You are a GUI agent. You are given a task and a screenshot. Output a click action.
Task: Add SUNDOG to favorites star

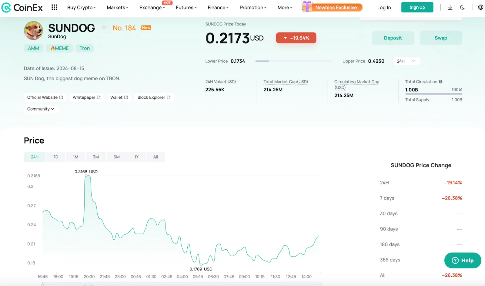pyautogui.click(x=104, y=28)
